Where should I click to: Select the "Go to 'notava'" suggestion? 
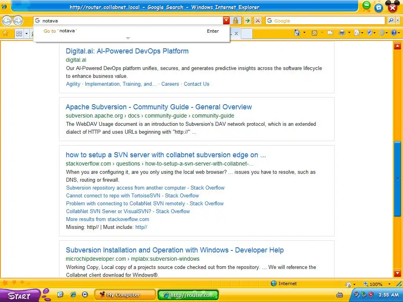(131, 31)
